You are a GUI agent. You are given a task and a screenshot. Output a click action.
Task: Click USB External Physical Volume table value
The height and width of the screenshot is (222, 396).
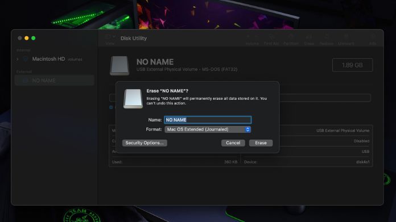point(343,131)
